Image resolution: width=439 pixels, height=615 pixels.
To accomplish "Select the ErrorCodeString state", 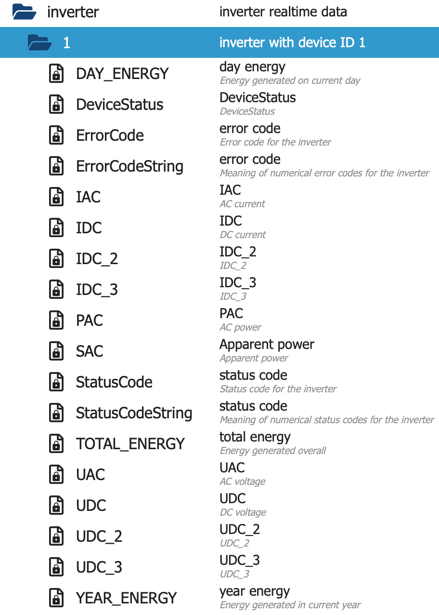I will (x=129, y=166).
